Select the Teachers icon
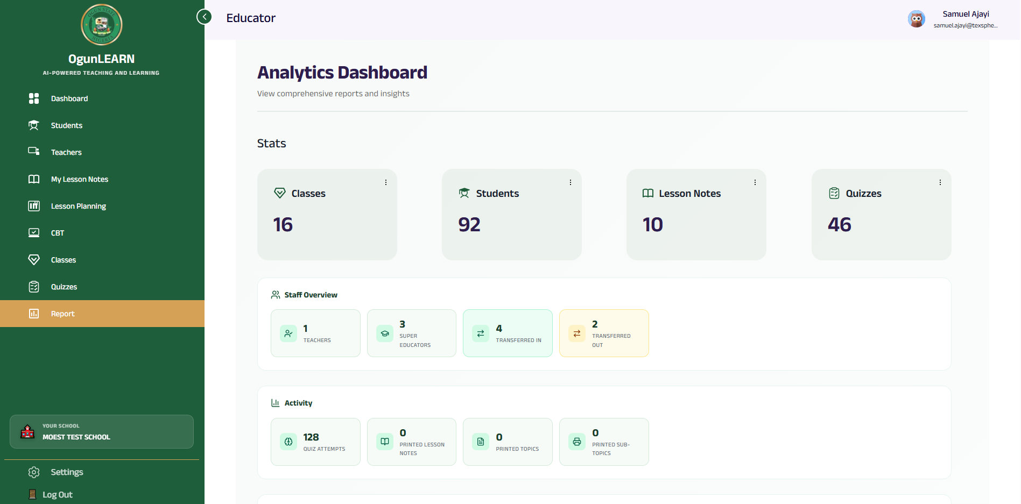The height and width of the screenshot is (504, 1021). tap(34, 152)
